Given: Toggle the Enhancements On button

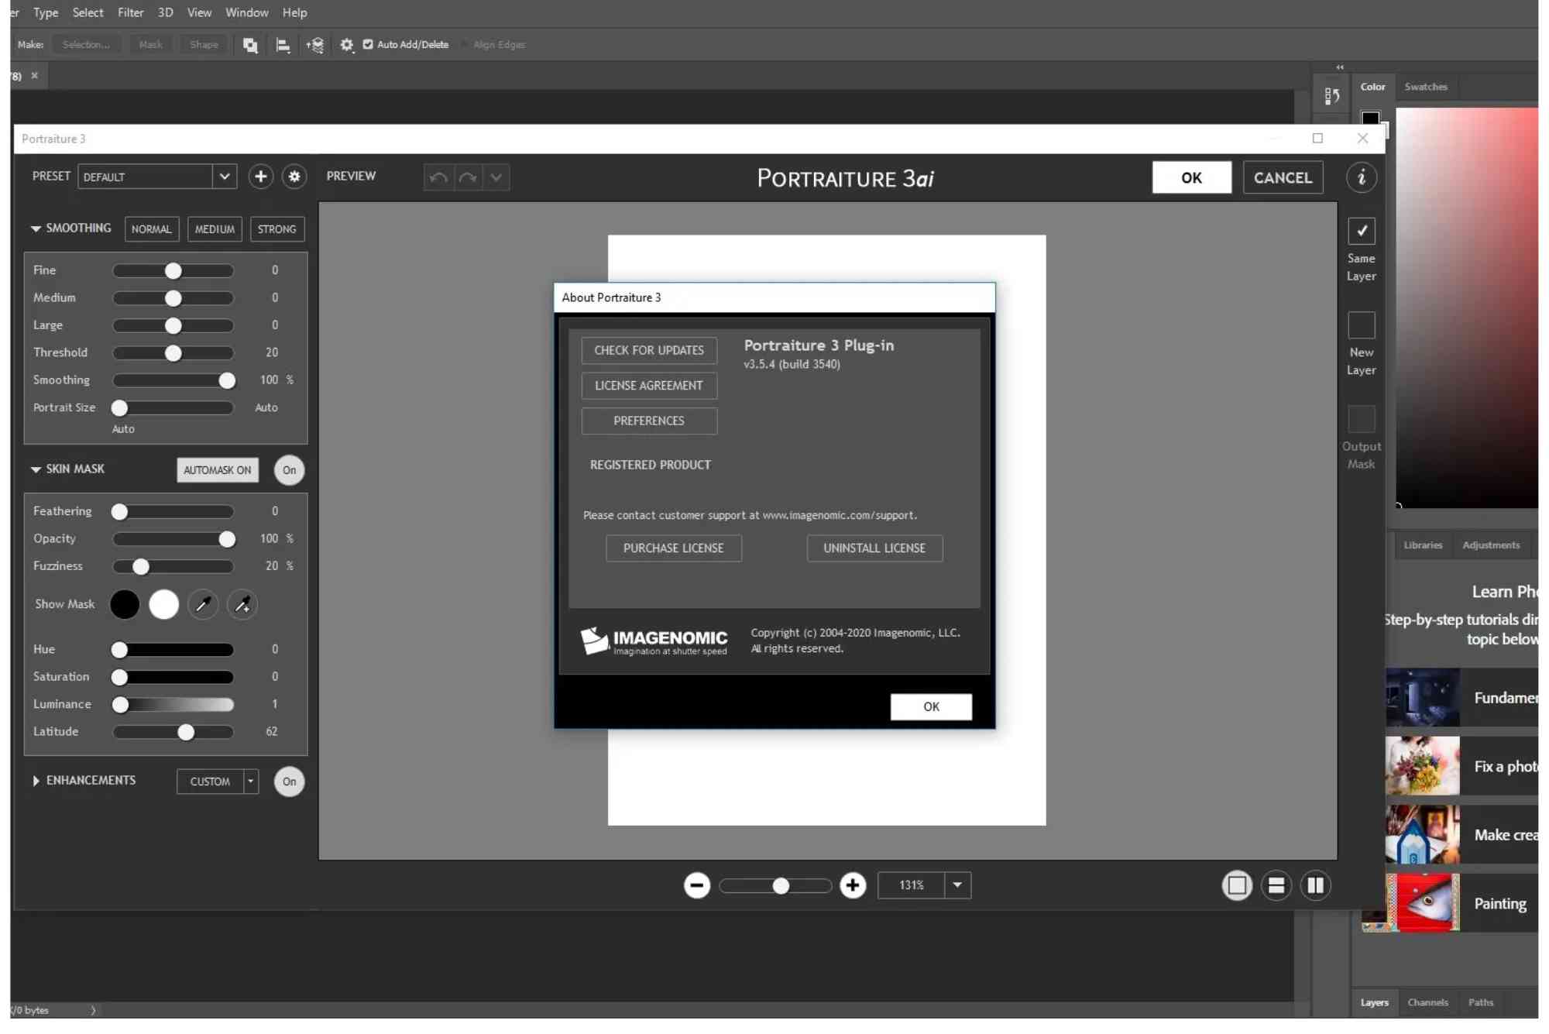Looking at the screenshot, I should click(289, 782).
